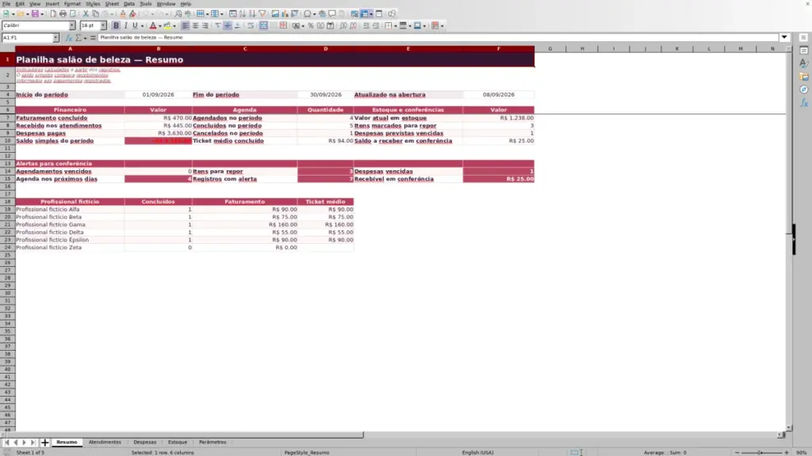This screenshot has width=812, height=456.
Task: Open the Name Box dropdown arrow
Action: [56, 38]
